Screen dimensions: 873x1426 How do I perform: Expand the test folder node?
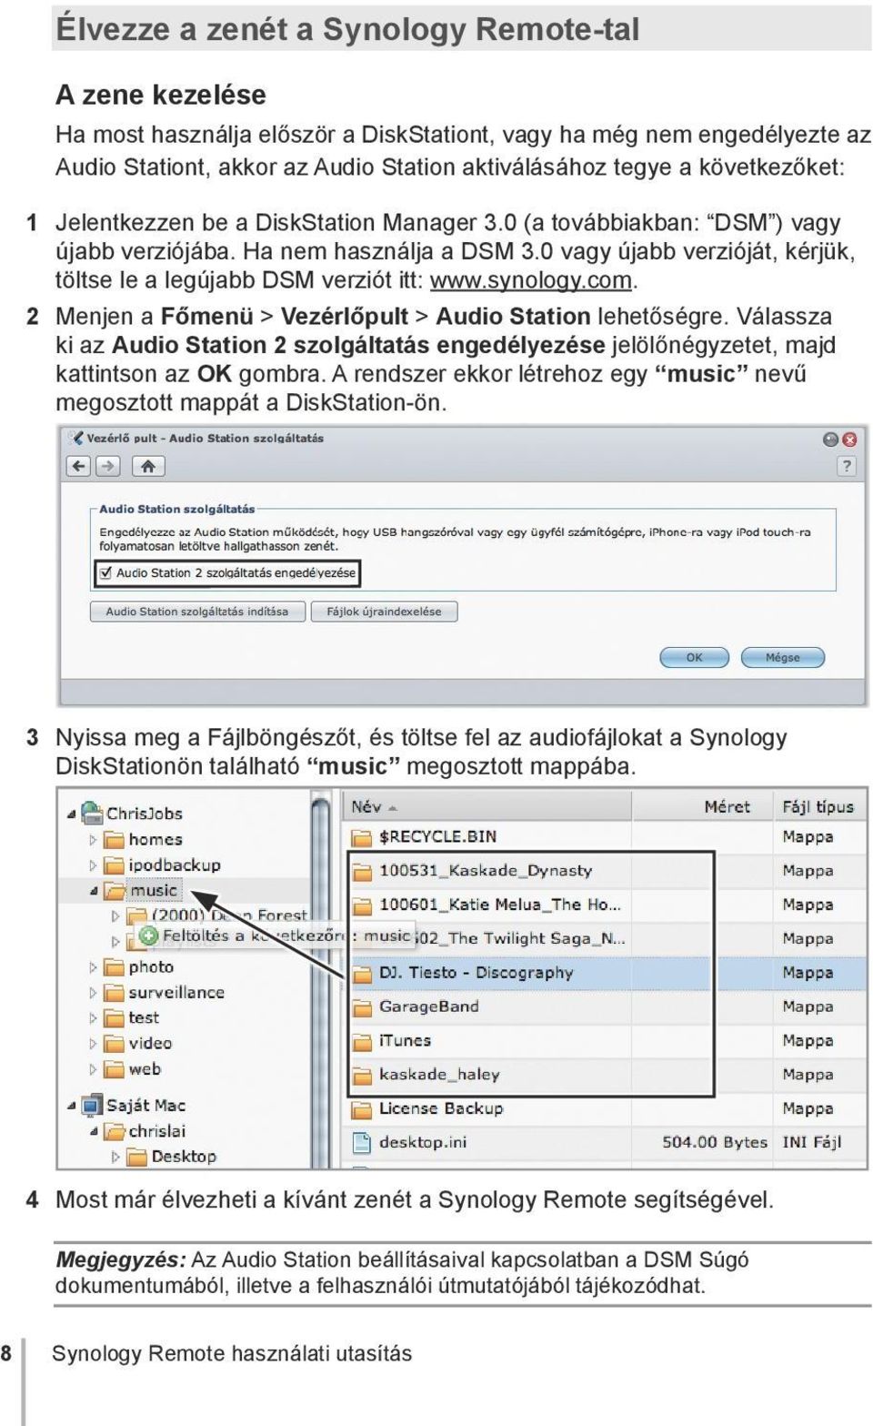pyautogui.click(x=94, y=1018)
